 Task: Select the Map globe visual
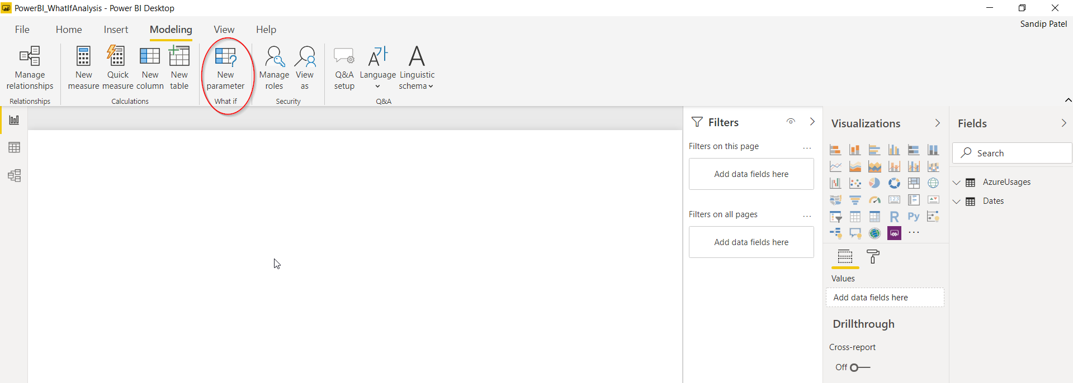(x=933, y=183)
